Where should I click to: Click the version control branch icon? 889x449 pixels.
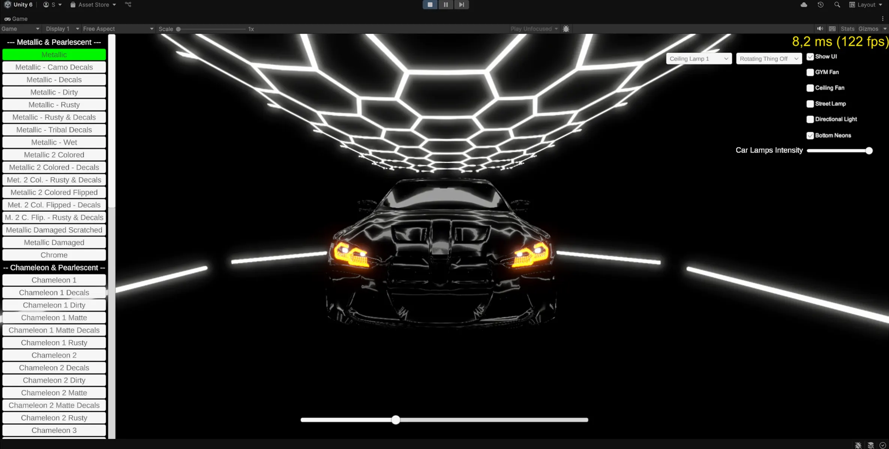pyautogui.click(x=128, y=4)
